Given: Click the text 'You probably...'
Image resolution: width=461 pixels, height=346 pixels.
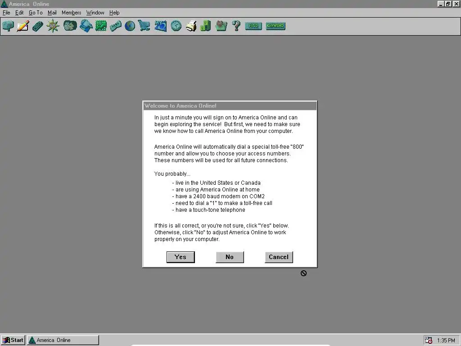Looking at the screenshot, I should tap(172, 174).
